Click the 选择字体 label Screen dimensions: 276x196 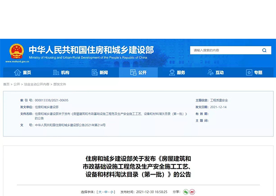[x=88, y=192]
